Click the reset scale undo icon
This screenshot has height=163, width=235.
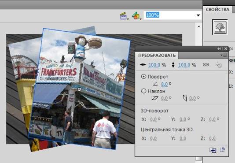click(x=218, y=65)
